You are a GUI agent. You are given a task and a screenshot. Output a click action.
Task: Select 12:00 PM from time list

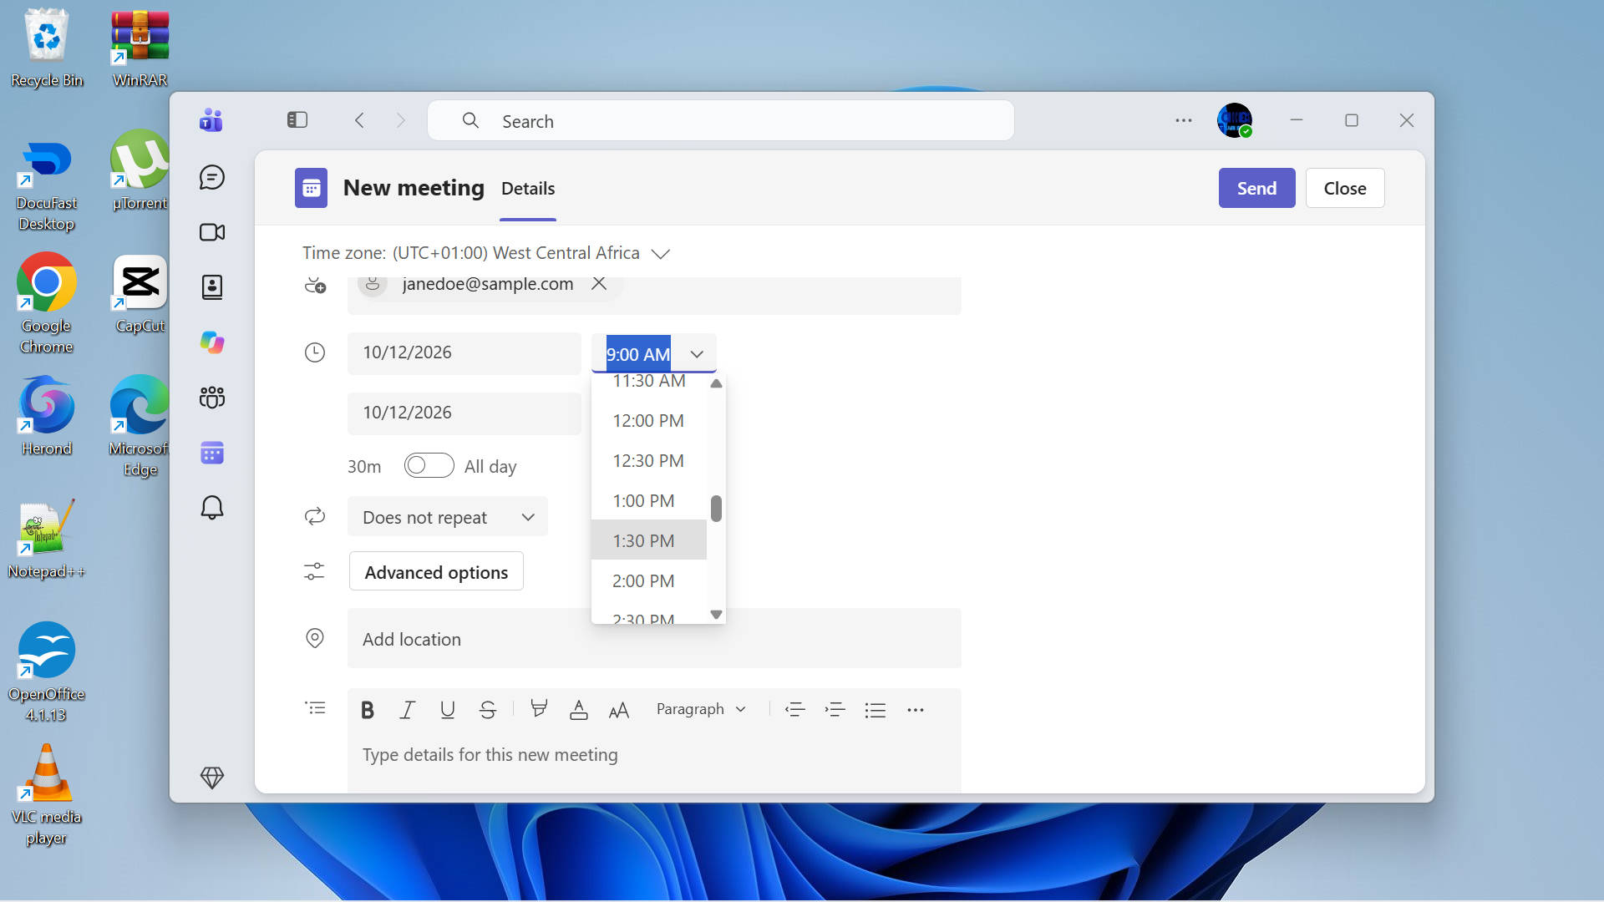pos(649,420)
